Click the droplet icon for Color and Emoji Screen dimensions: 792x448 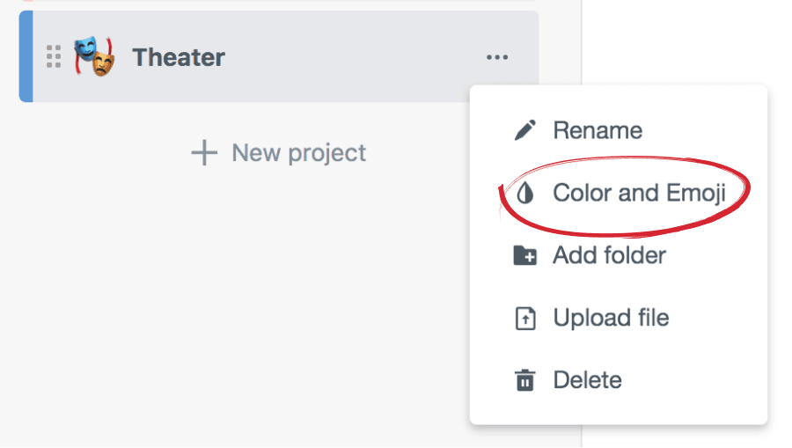point(525,193)
